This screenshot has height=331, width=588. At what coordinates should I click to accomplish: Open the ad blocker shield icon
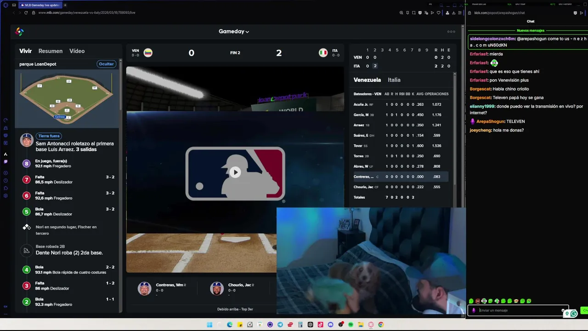[420, 12]
